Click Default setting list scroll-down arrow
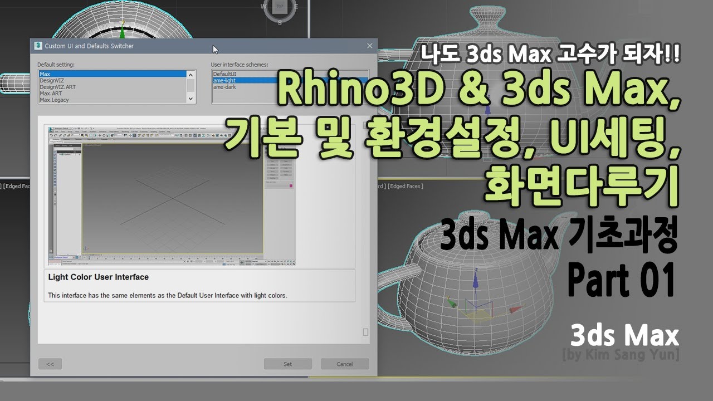 tap(191, 99)
